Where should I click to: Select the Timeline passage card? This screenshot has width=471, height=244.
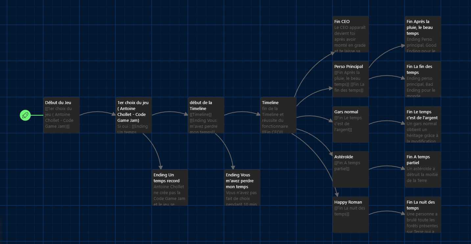(278, 115)
